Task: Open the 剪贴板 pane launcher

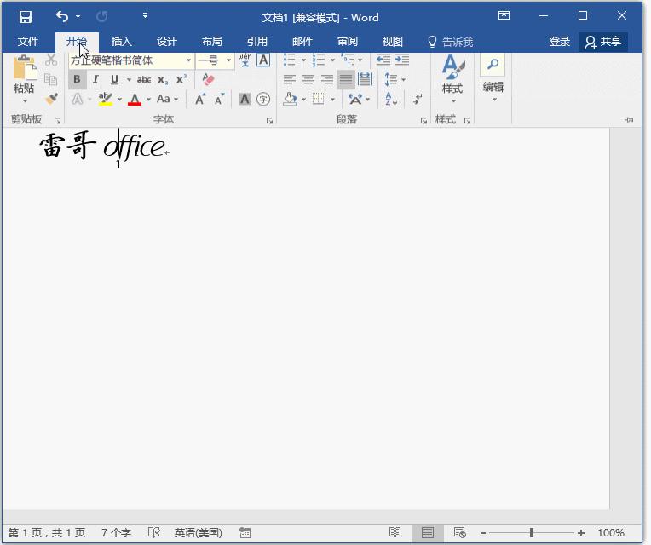Action: [57, 121]
